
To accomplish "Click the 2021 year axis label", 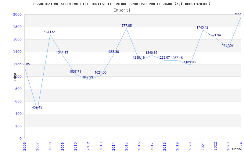I will click(x=203, y=147).
